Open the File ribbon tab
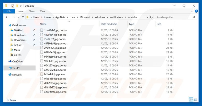This screenshot has height=106, width=202. (9, 11)
